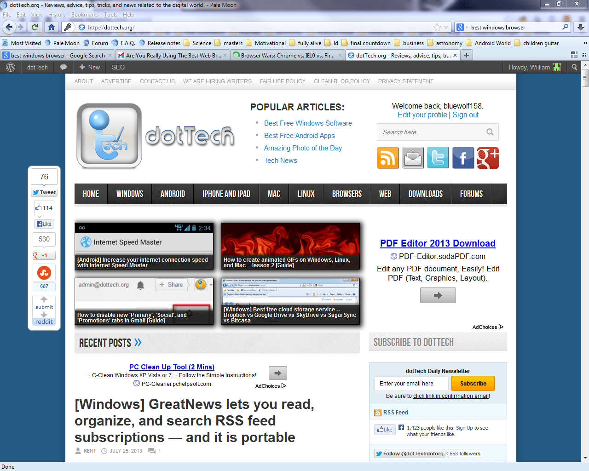Click the Google Plus social icon
Screen dimensions: 589x471
click(488, 158)
